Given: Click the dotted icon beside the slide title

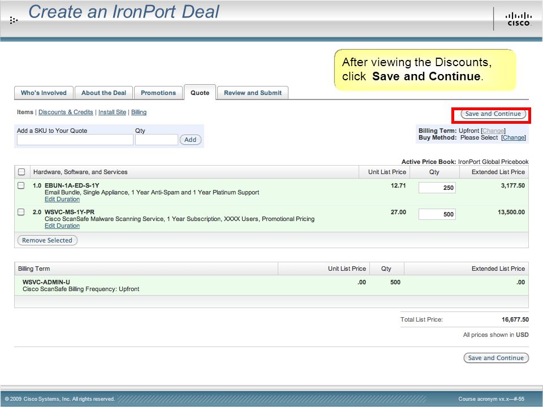Looking at the screenshot, I should pyautogui.click(x=14, y=20).
